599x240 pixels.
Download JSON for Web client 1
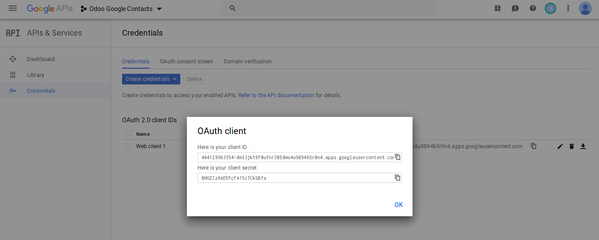coord(583,146)
